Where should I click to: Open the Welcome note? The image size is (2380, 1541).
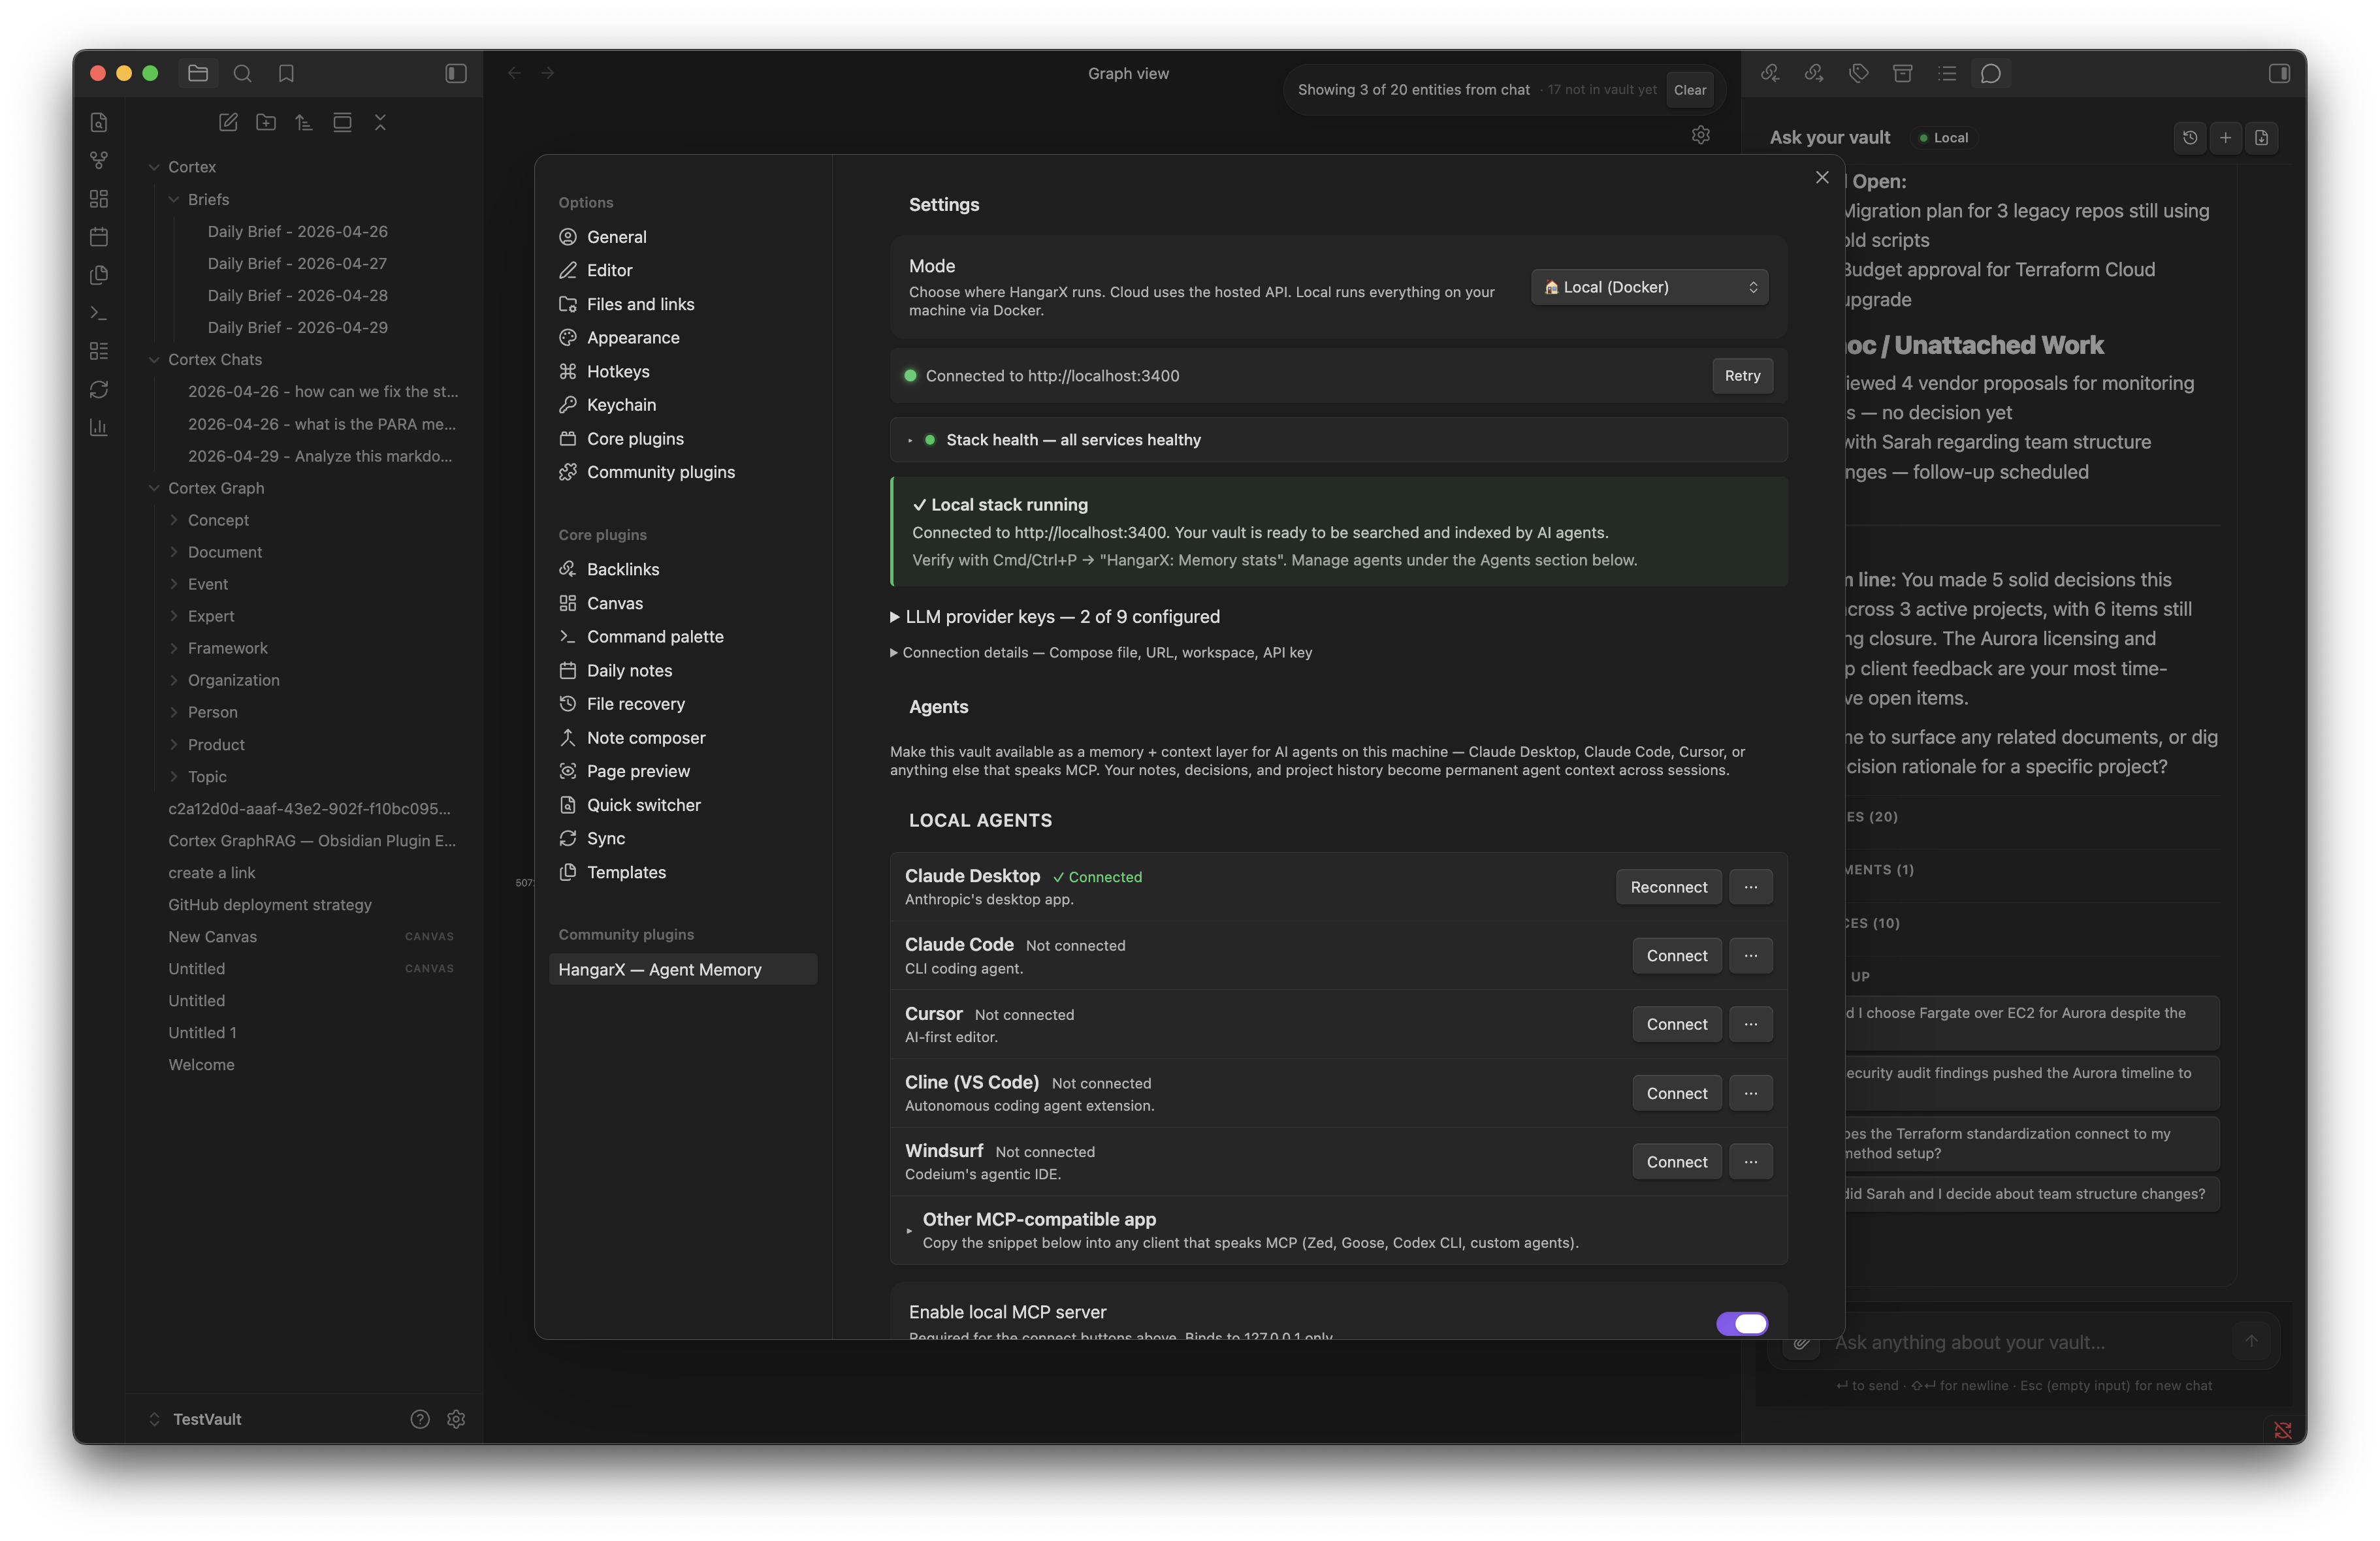[201, 1065]
